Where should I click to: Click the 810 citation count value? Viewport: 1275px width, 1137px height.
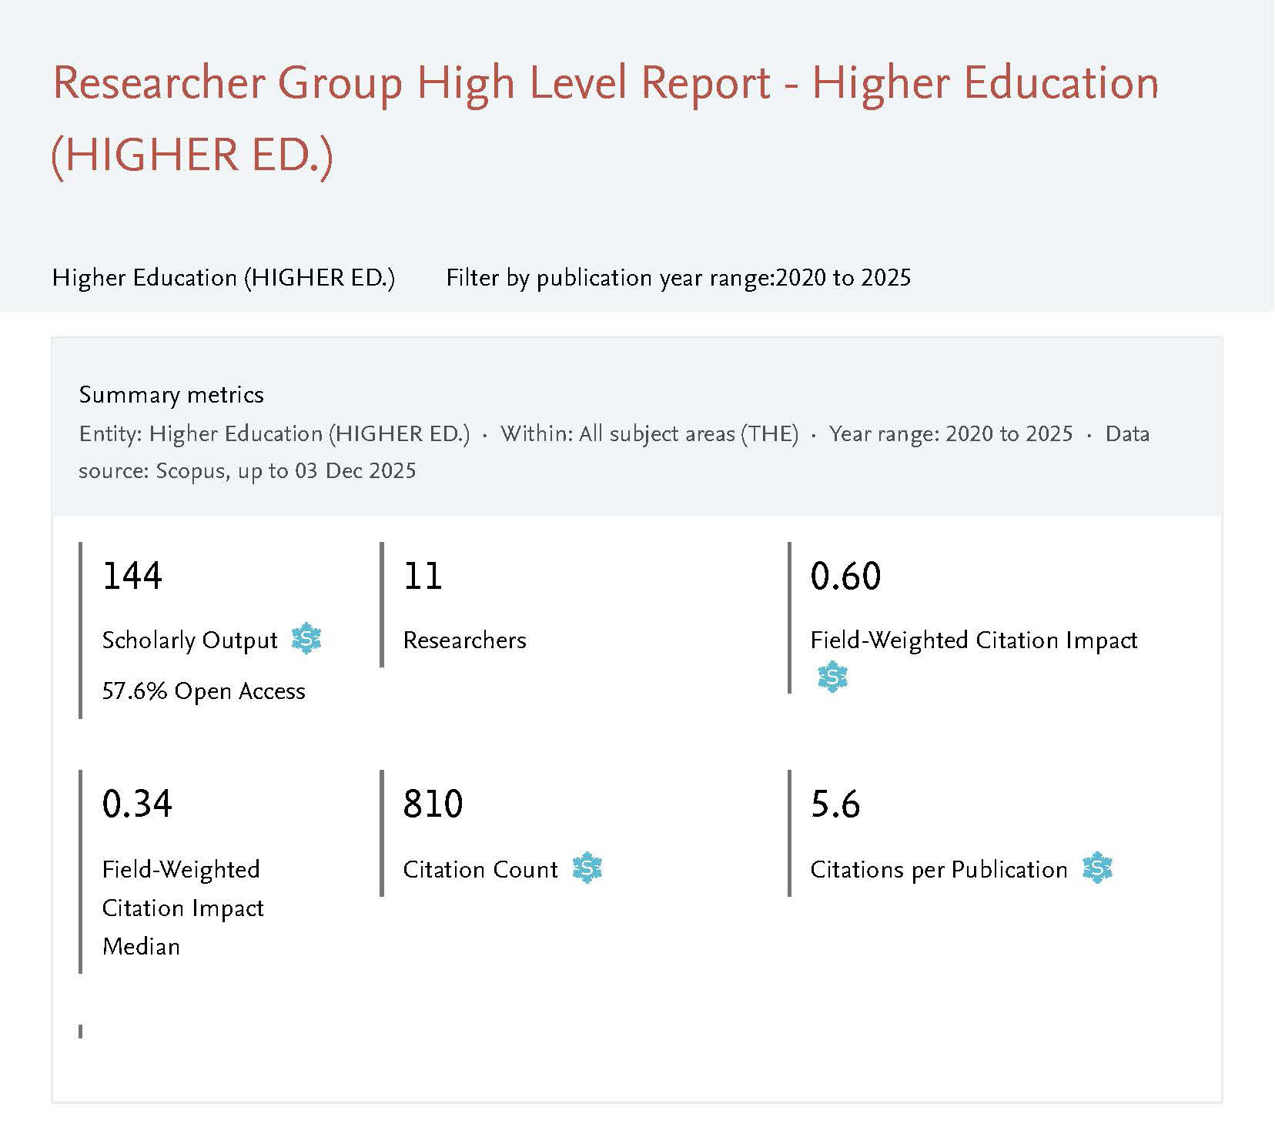point(433,804)
